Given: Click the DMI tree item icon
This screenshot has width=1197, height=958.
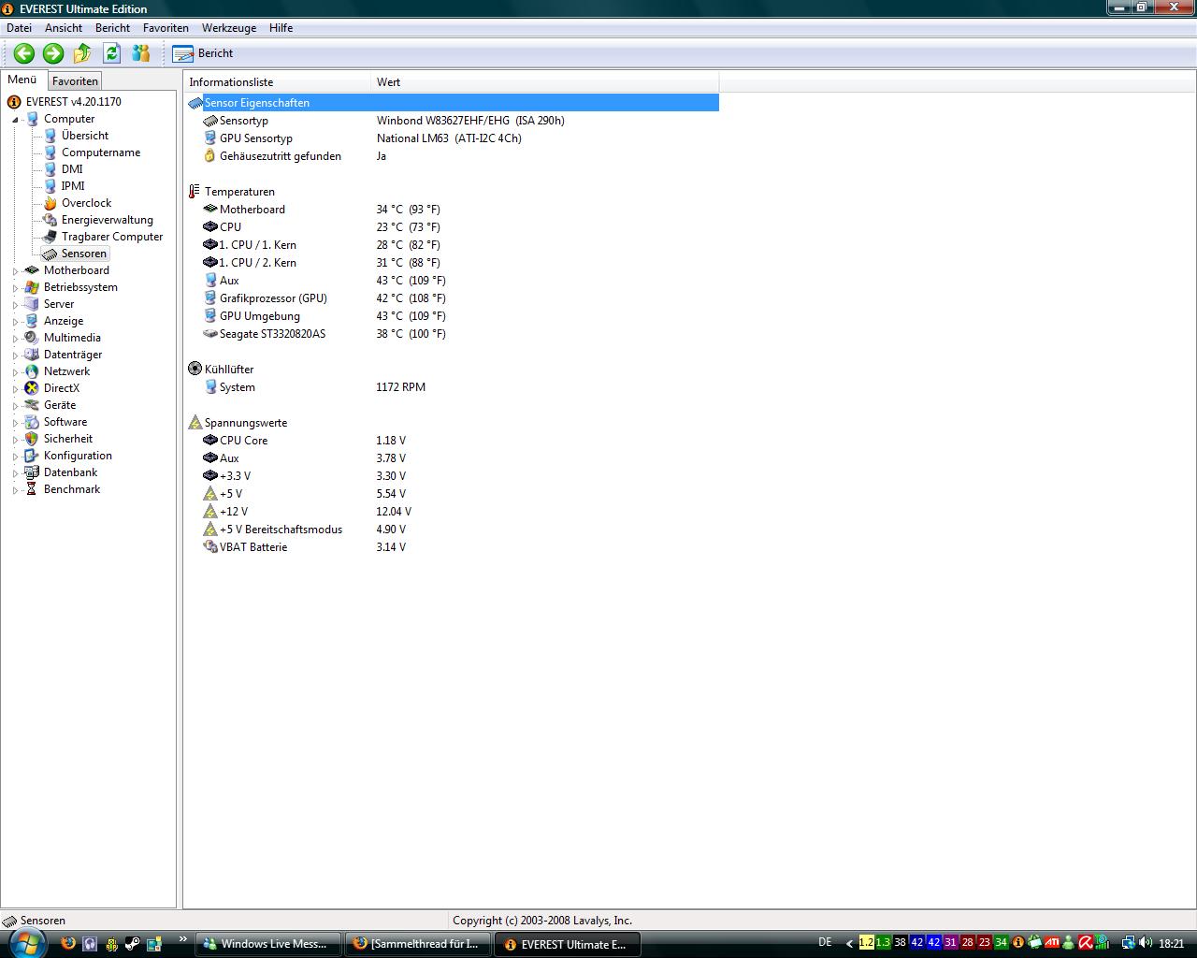Looking at the screenshot, I should tap(50, 169).
